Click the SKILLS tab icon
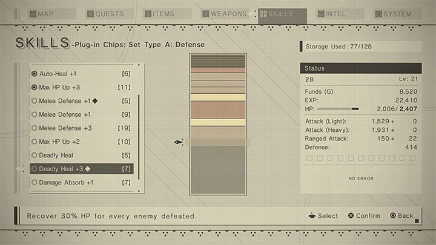The width and height of the screenshot is (436, 245). (263, 14)
